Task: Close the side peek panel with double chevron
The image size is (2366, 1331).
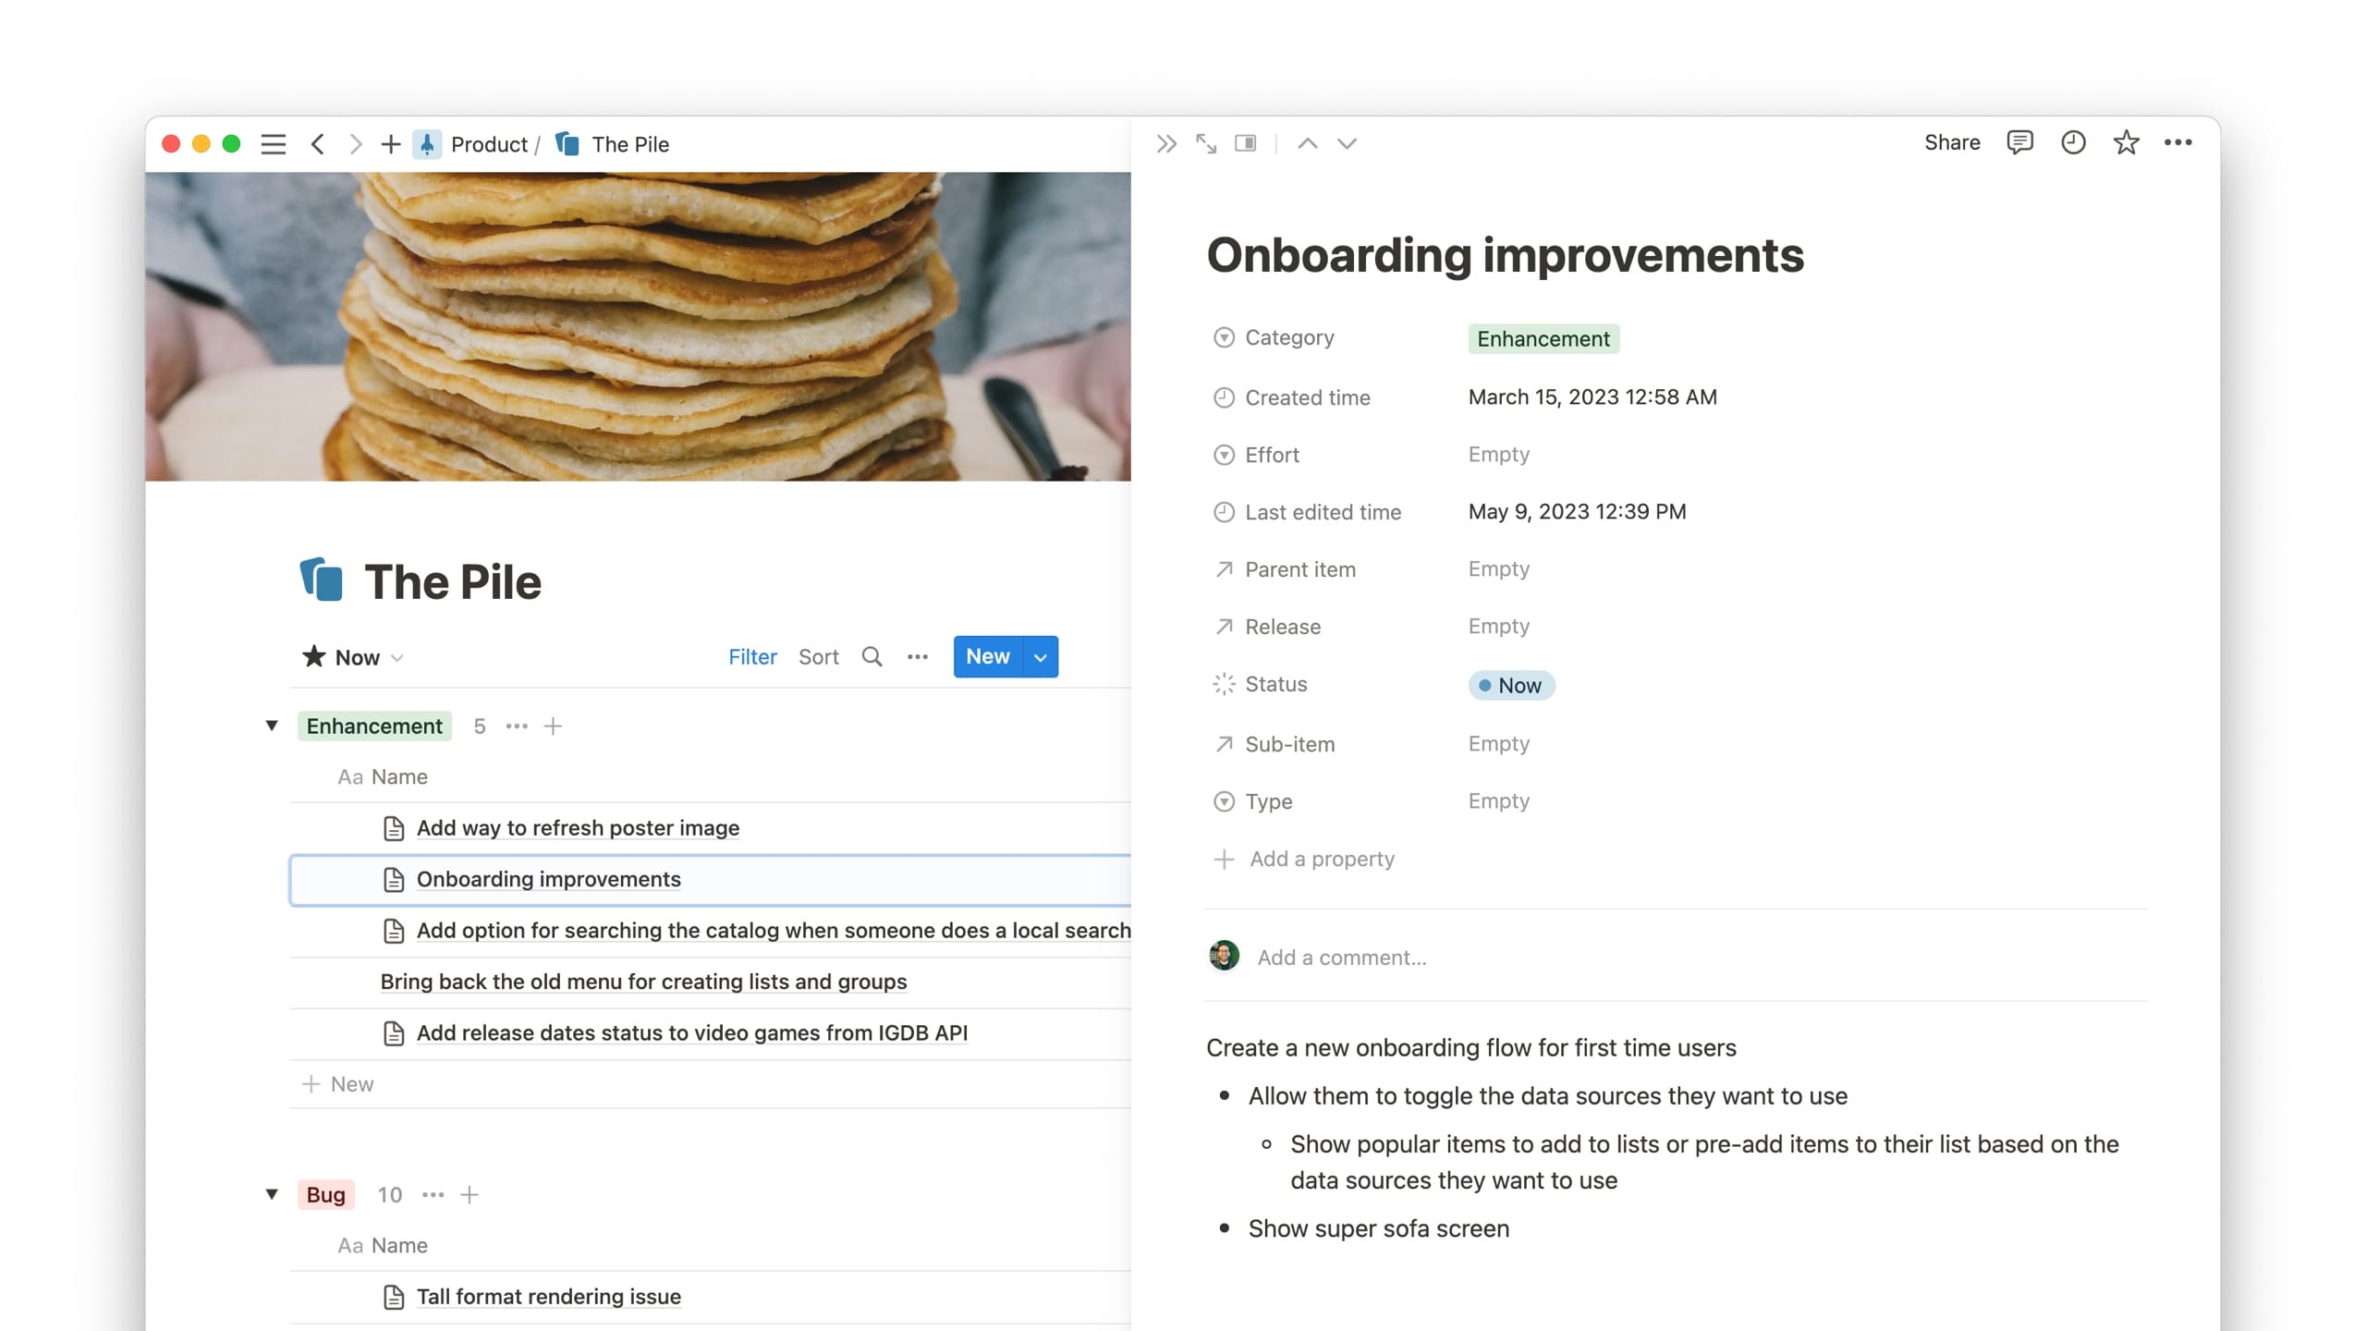Action: (x=1165, y=143)
